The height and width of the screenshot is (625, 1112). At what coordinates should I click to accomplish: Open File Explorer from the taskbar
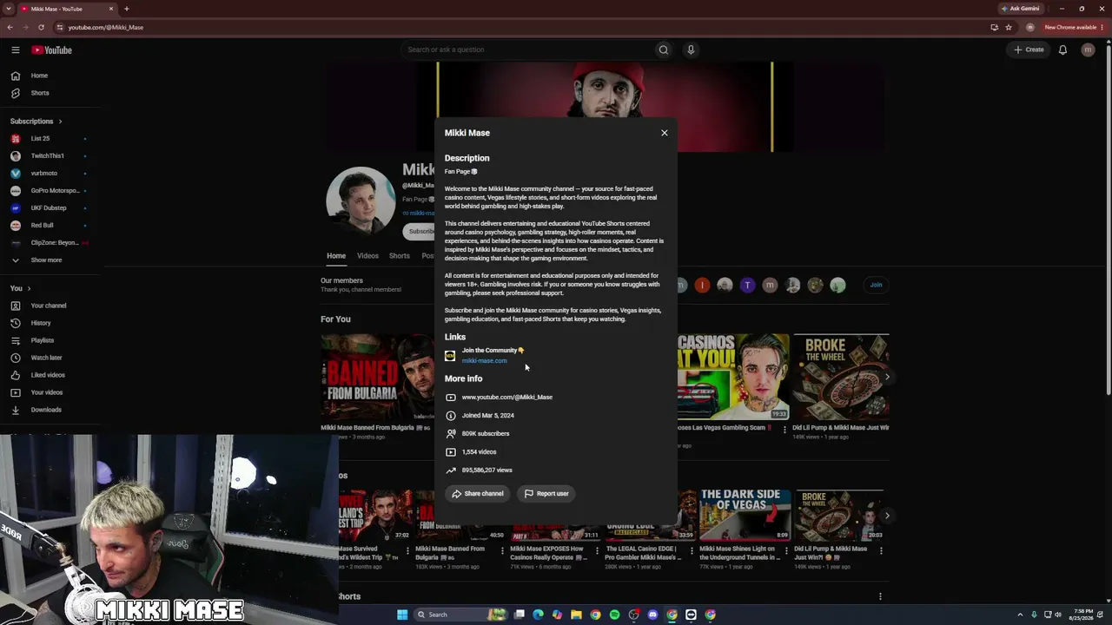pos(576,615)
